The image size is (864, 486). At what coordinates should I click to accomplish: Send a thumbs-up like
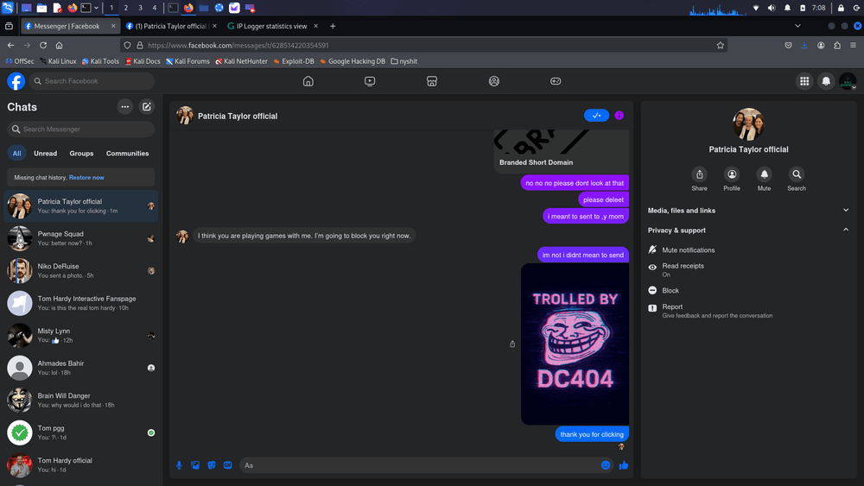(x=623, y=465)
